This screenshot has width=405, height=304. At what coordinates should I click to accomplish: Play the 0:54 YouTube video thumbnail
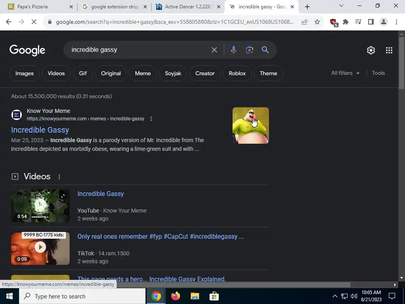pos(40,206)
